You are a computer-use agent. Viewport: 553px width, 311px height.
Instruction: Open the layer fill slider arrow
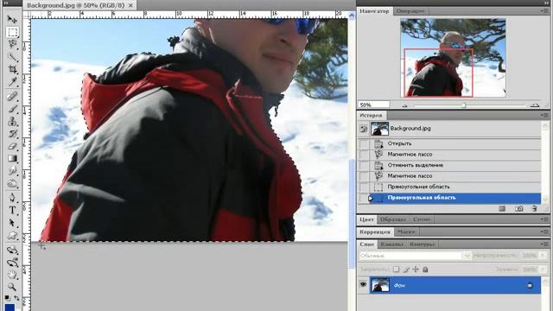[543, 269]
